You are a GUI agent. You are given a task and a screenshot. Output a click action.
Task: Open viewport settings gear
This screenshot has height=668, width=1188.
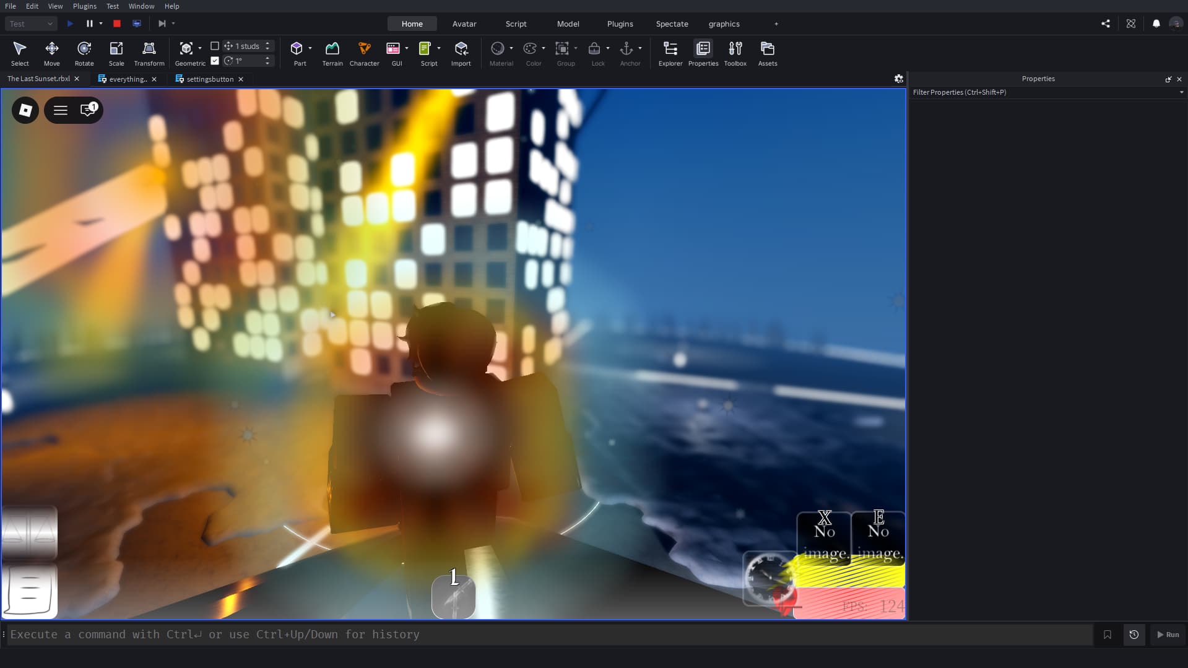coord(899,79)
